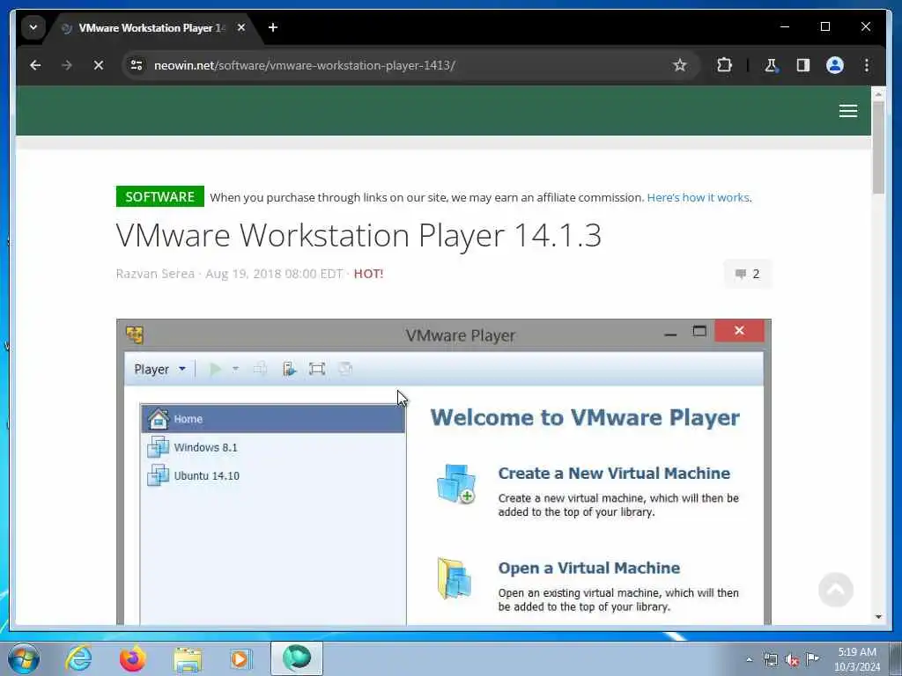Click the browser back arrow
Image resolution: width=902 pixels, height=676 pixels.
[x=35, y=65]
